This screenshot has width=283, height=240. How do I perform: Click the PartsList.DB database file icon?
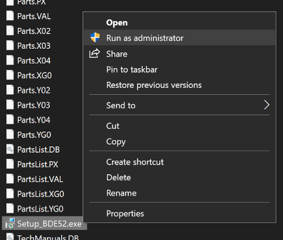pos(10,149)
